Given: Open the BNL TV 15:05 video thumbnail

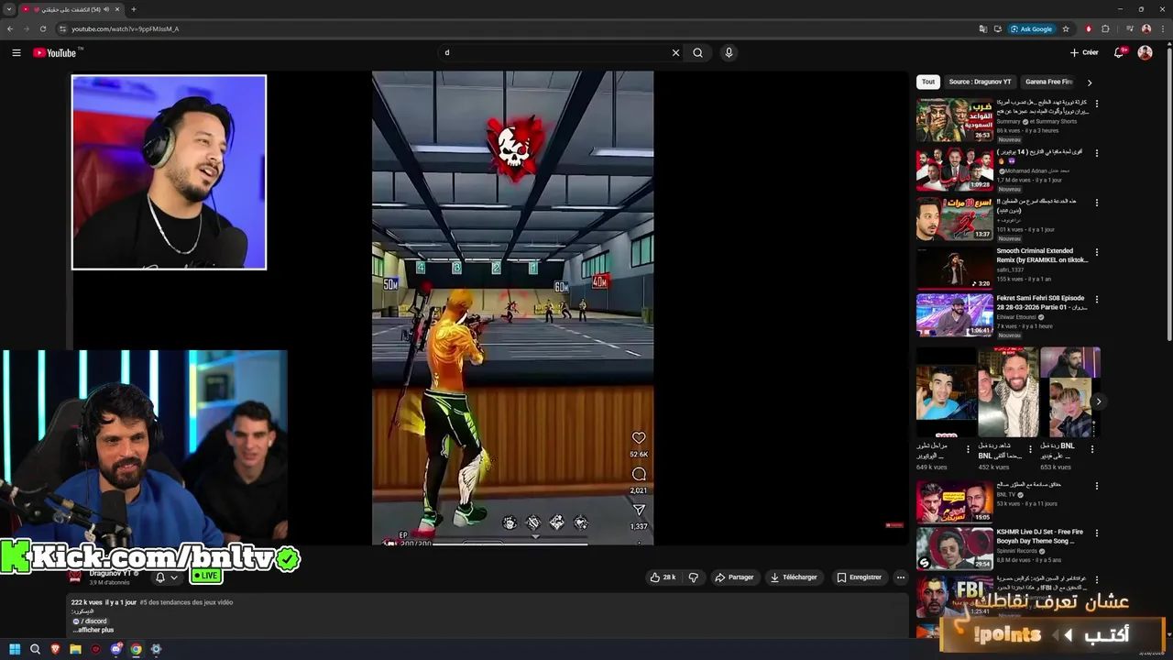Looking at the screenshot, I should (x=955, y=501).
